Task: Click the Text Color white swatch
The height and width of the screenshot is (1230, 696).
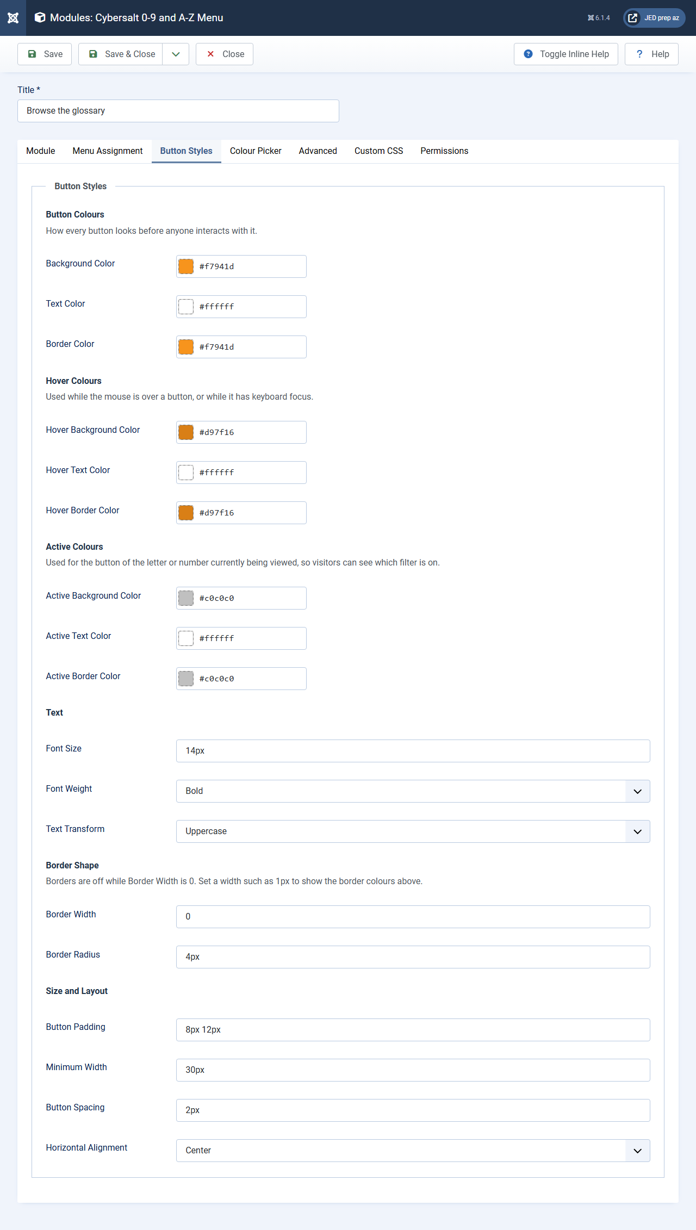Action: [x=186, y=307]
